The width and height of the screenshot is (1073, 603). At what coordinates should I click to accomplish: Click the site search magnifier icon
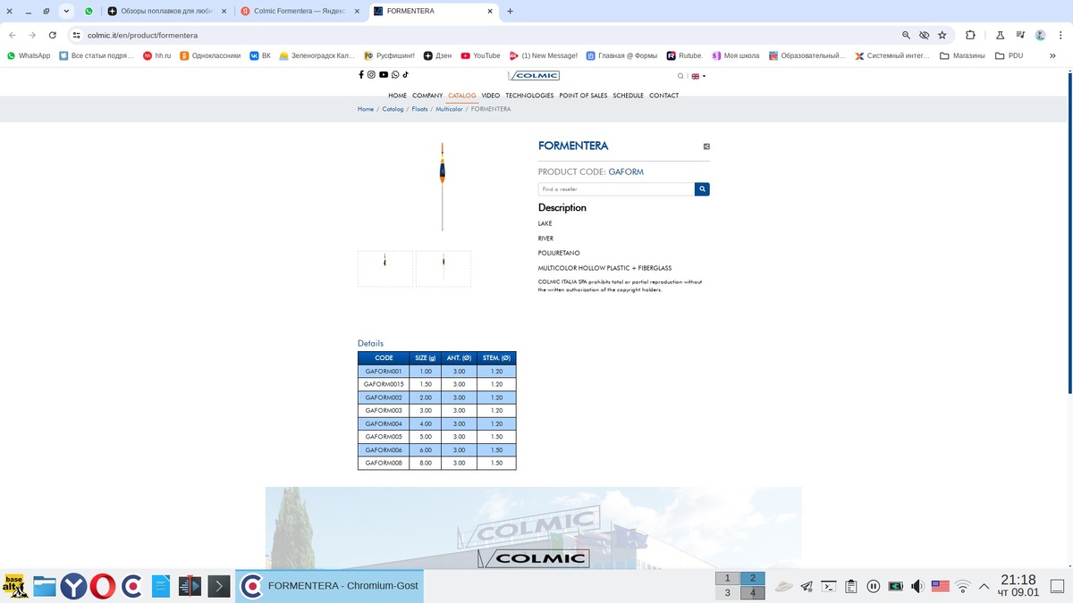point(680,76)
